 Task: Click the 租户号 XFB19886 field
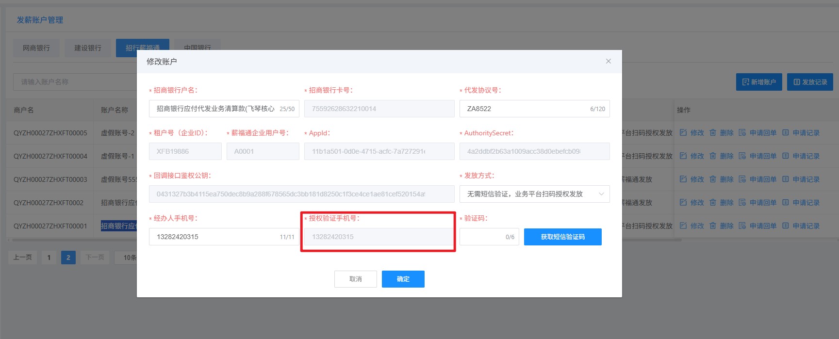click(185, 151)
